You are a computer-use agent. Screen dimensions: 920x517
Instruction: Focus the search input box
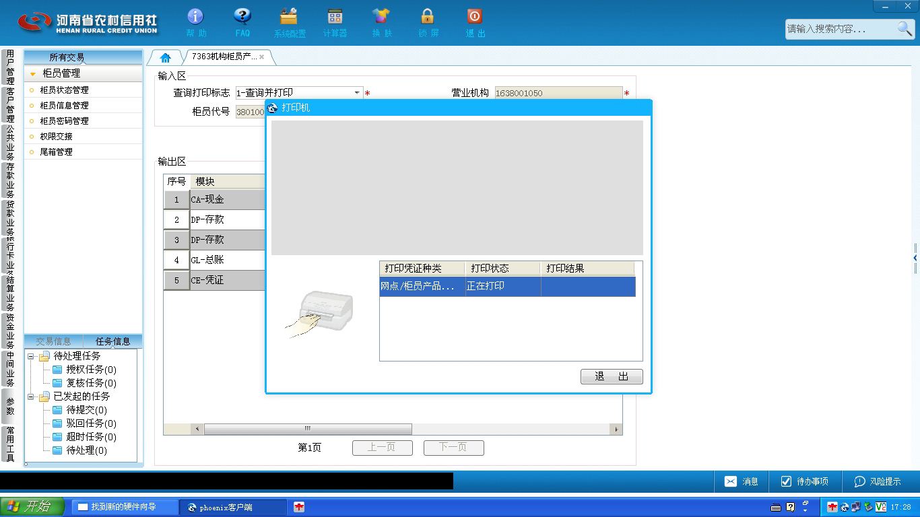click(x=840, y=29)
